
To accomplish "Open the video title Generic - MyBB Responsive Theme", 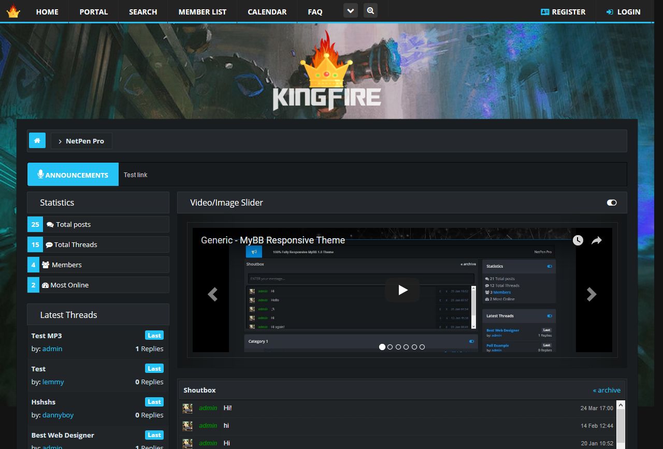I will [x=273, y=240].
